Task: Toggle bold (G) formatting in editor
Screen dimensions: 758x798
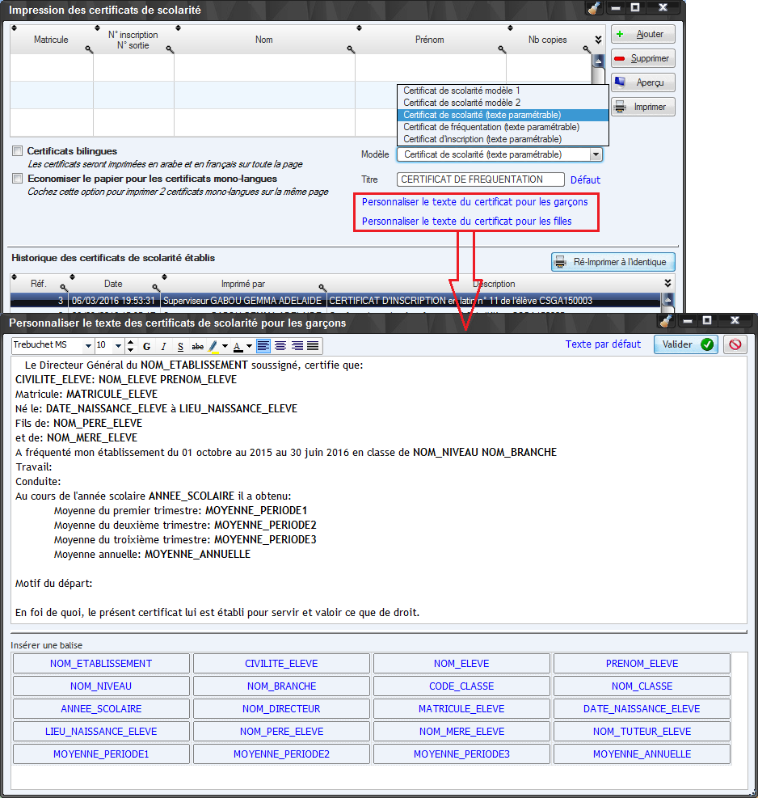Action: (147, 346)
